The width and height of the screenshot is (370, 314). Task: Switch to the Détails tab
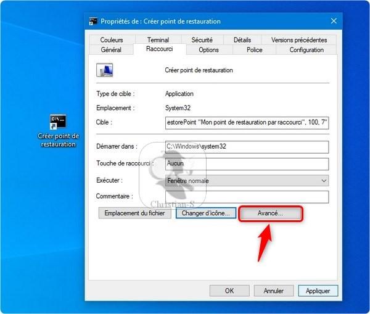(x=242, y=40)
